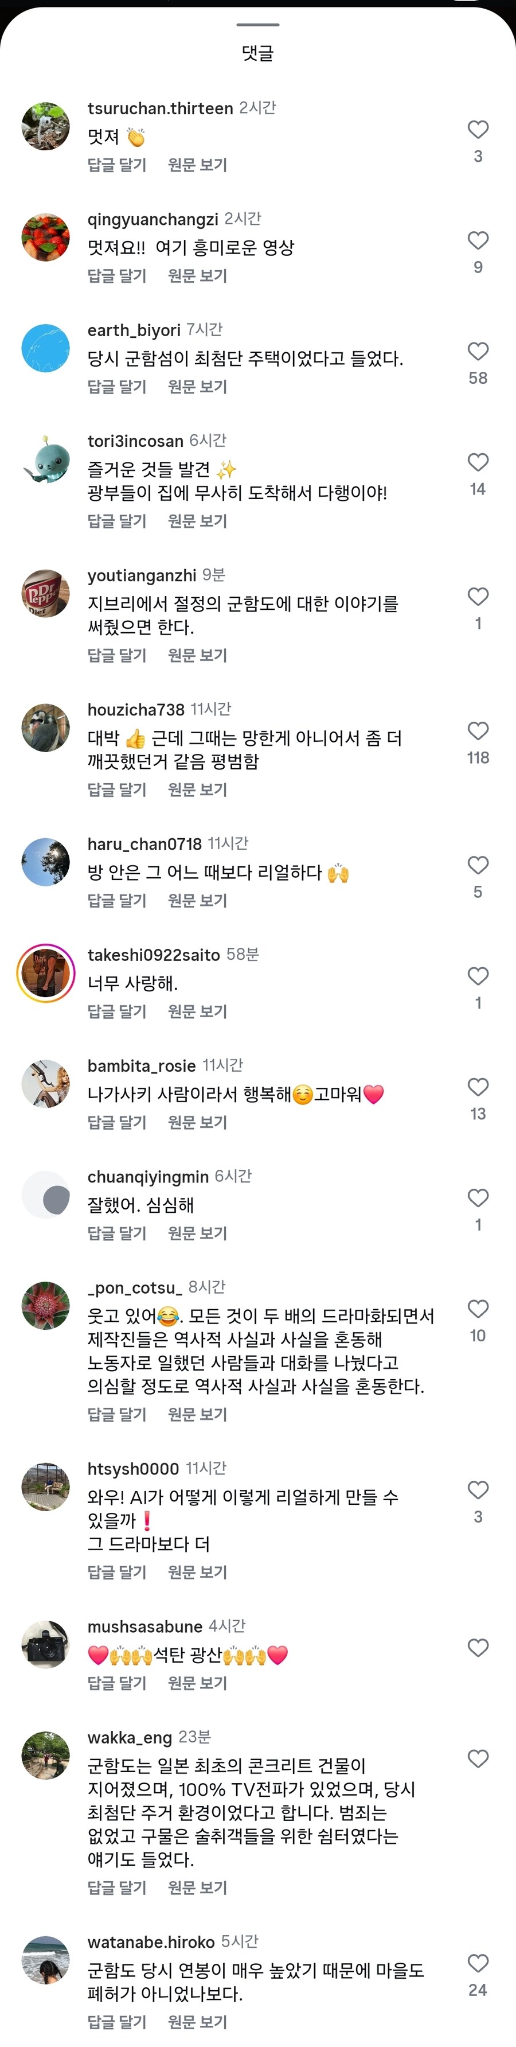Screen dimensions: 516x2047
Task: Open youtianganzhi's Dr Pepper avatar
Action: click(x=45, y=594)
